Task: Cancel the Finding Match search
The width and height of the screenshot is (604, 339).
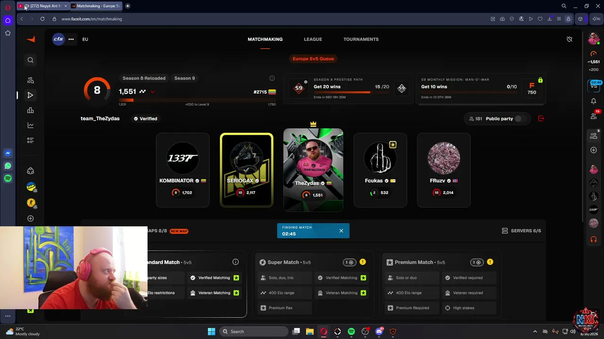Action: (x=341, y=231)
